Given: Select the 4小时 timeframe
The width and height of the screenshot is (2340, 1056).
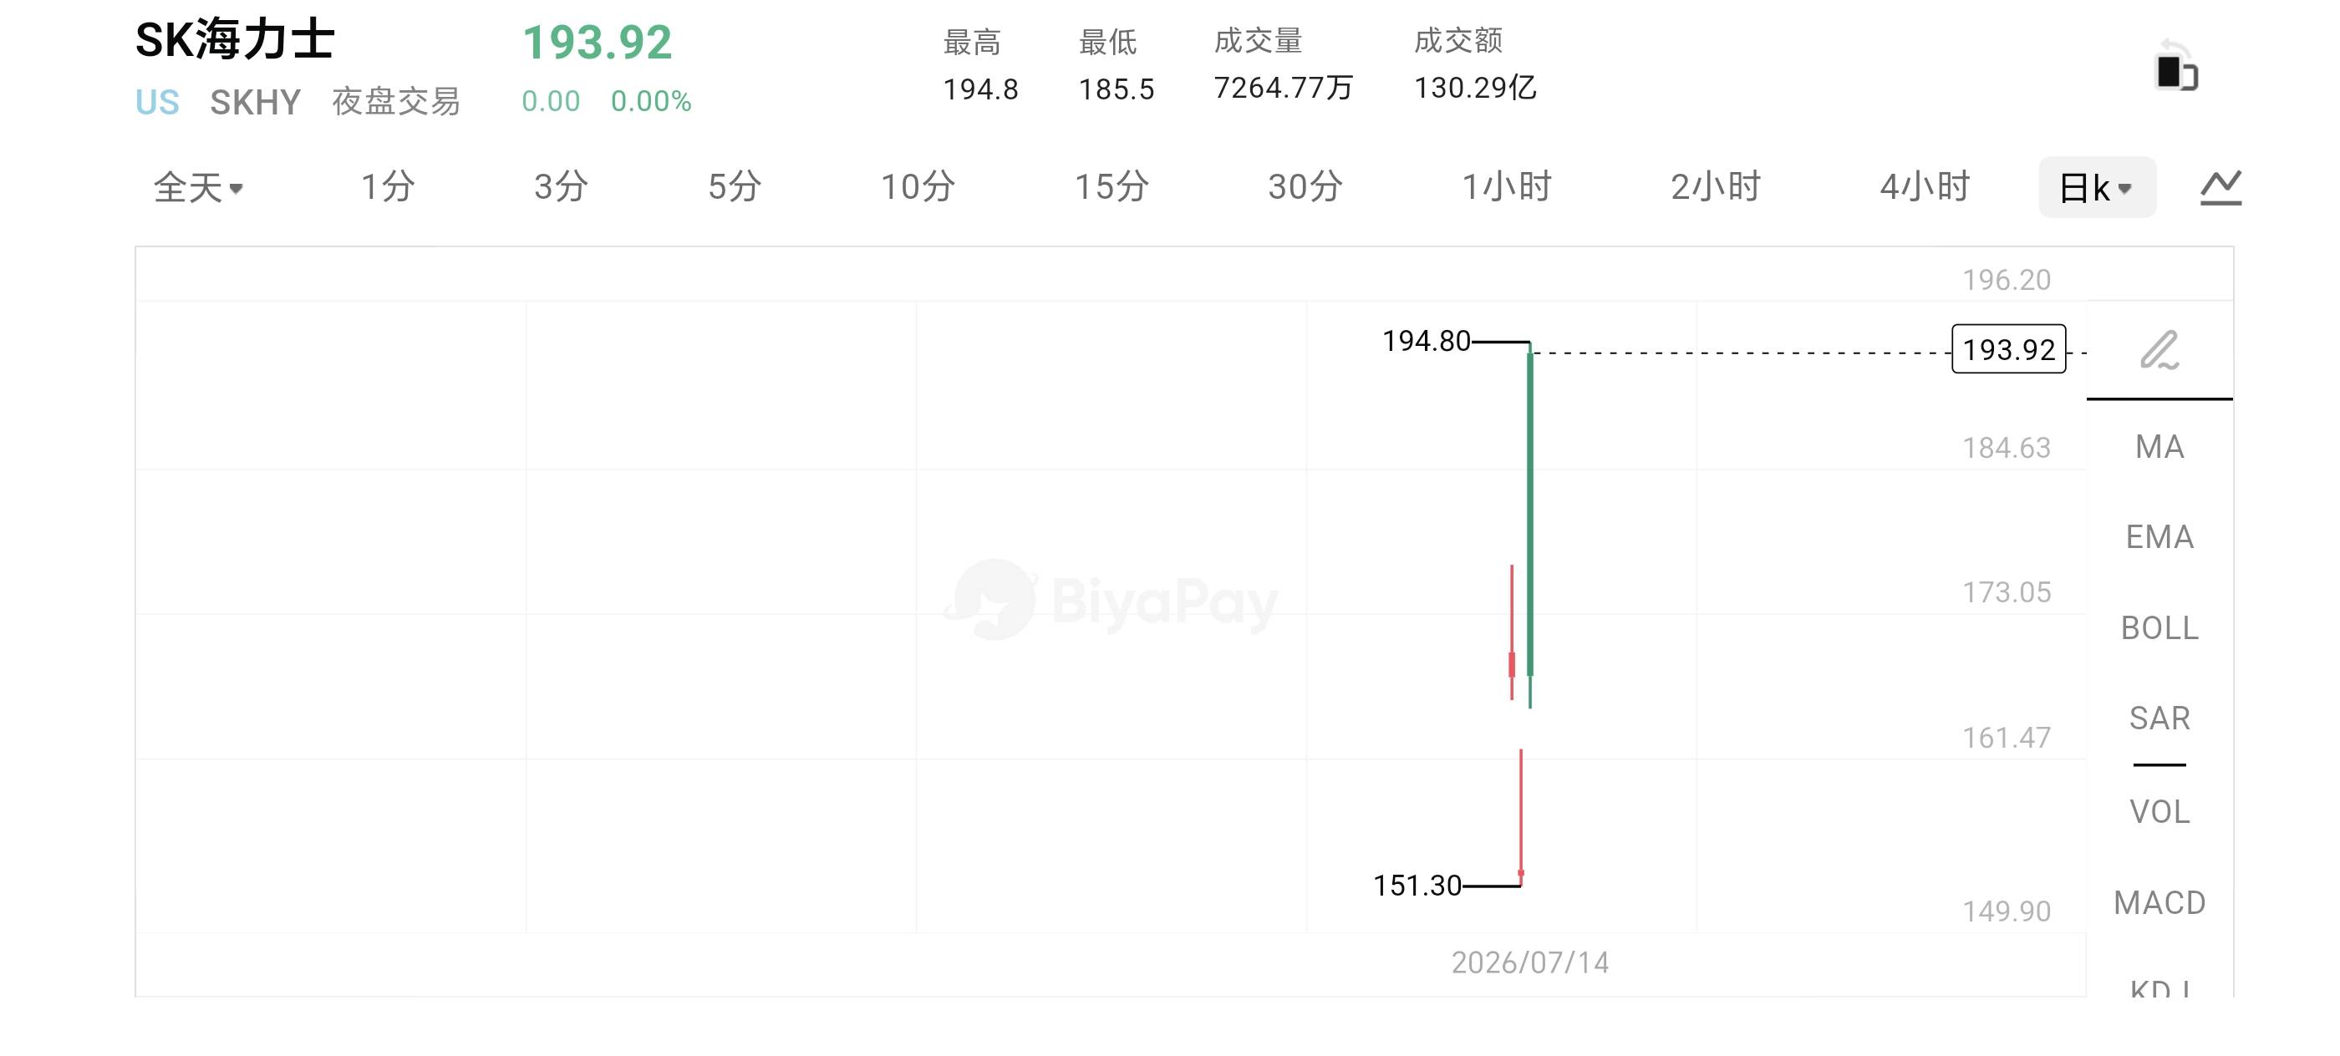Looking at the screenshot, I should point(1924,187).
